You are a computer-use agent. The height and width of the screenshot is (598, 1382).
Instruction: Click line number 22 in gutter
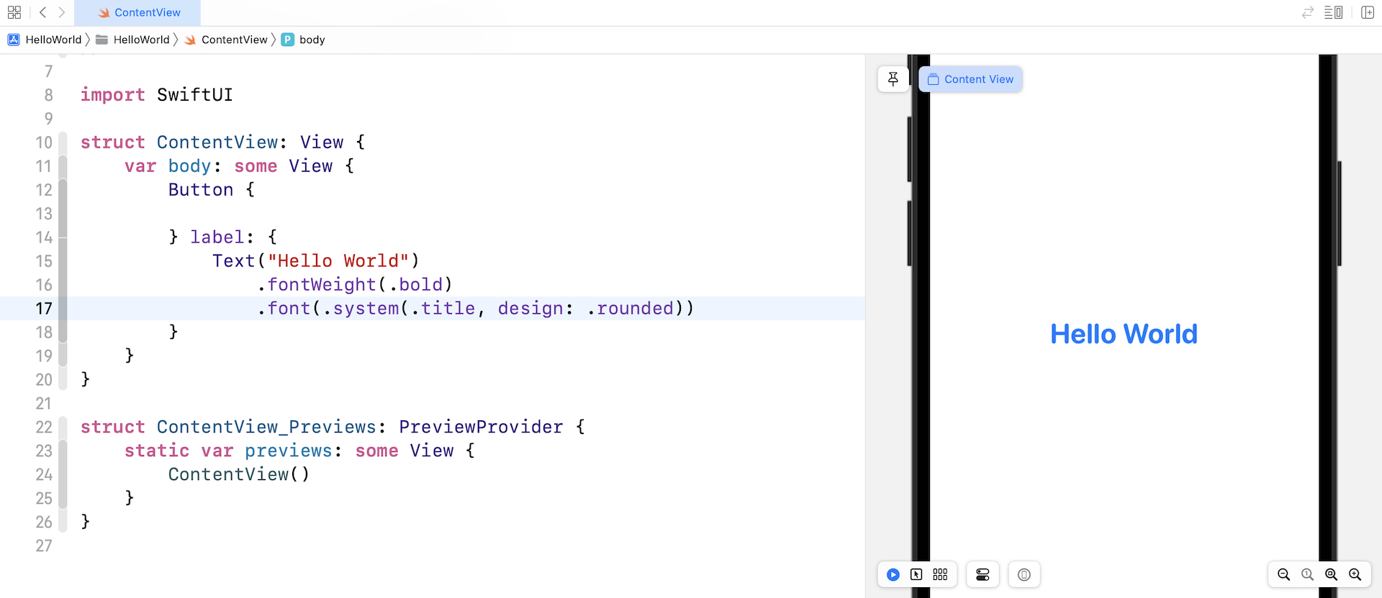pos(44,427)
